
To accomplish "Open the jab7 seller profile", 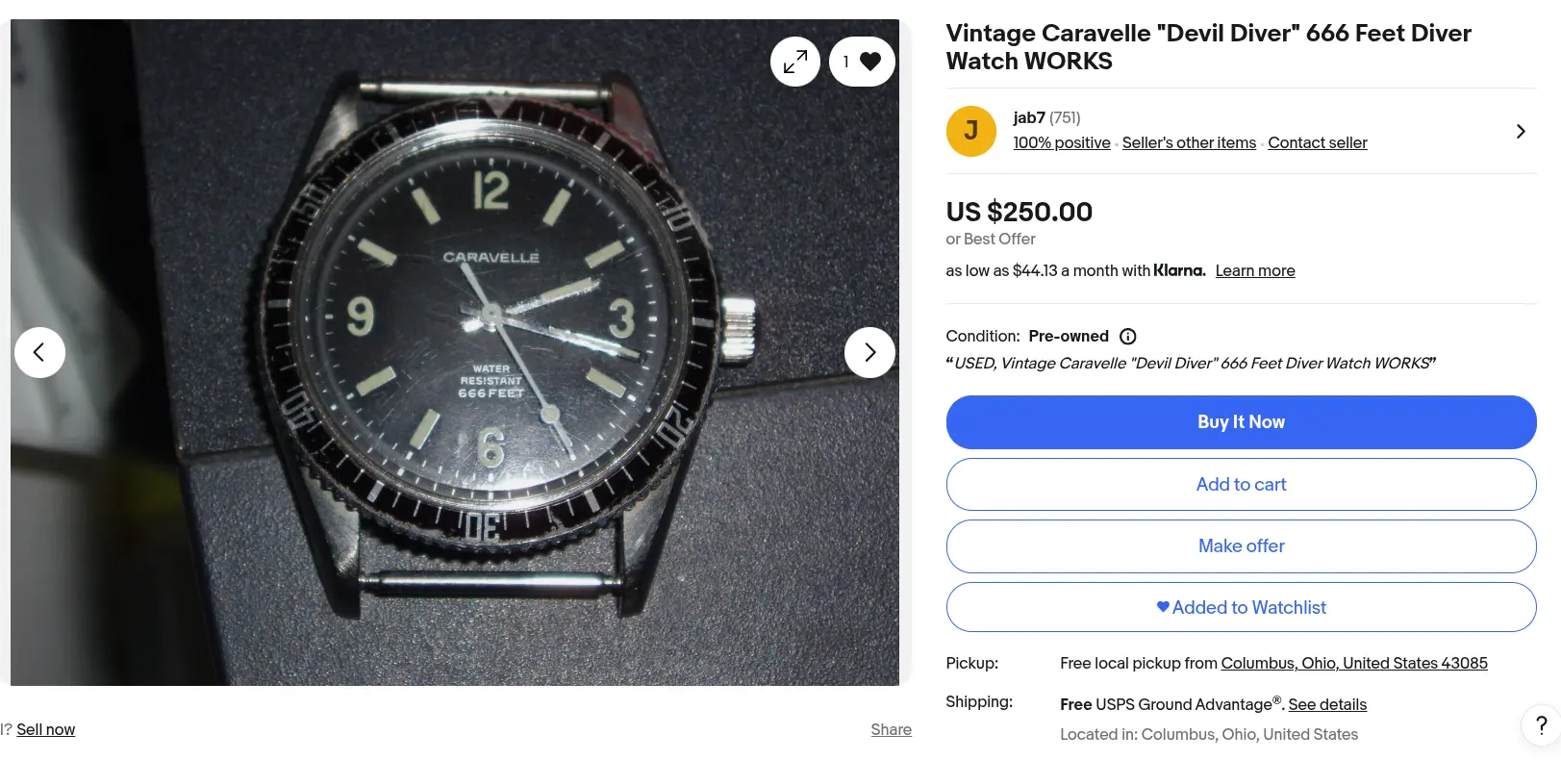I will click(1028, 117).
